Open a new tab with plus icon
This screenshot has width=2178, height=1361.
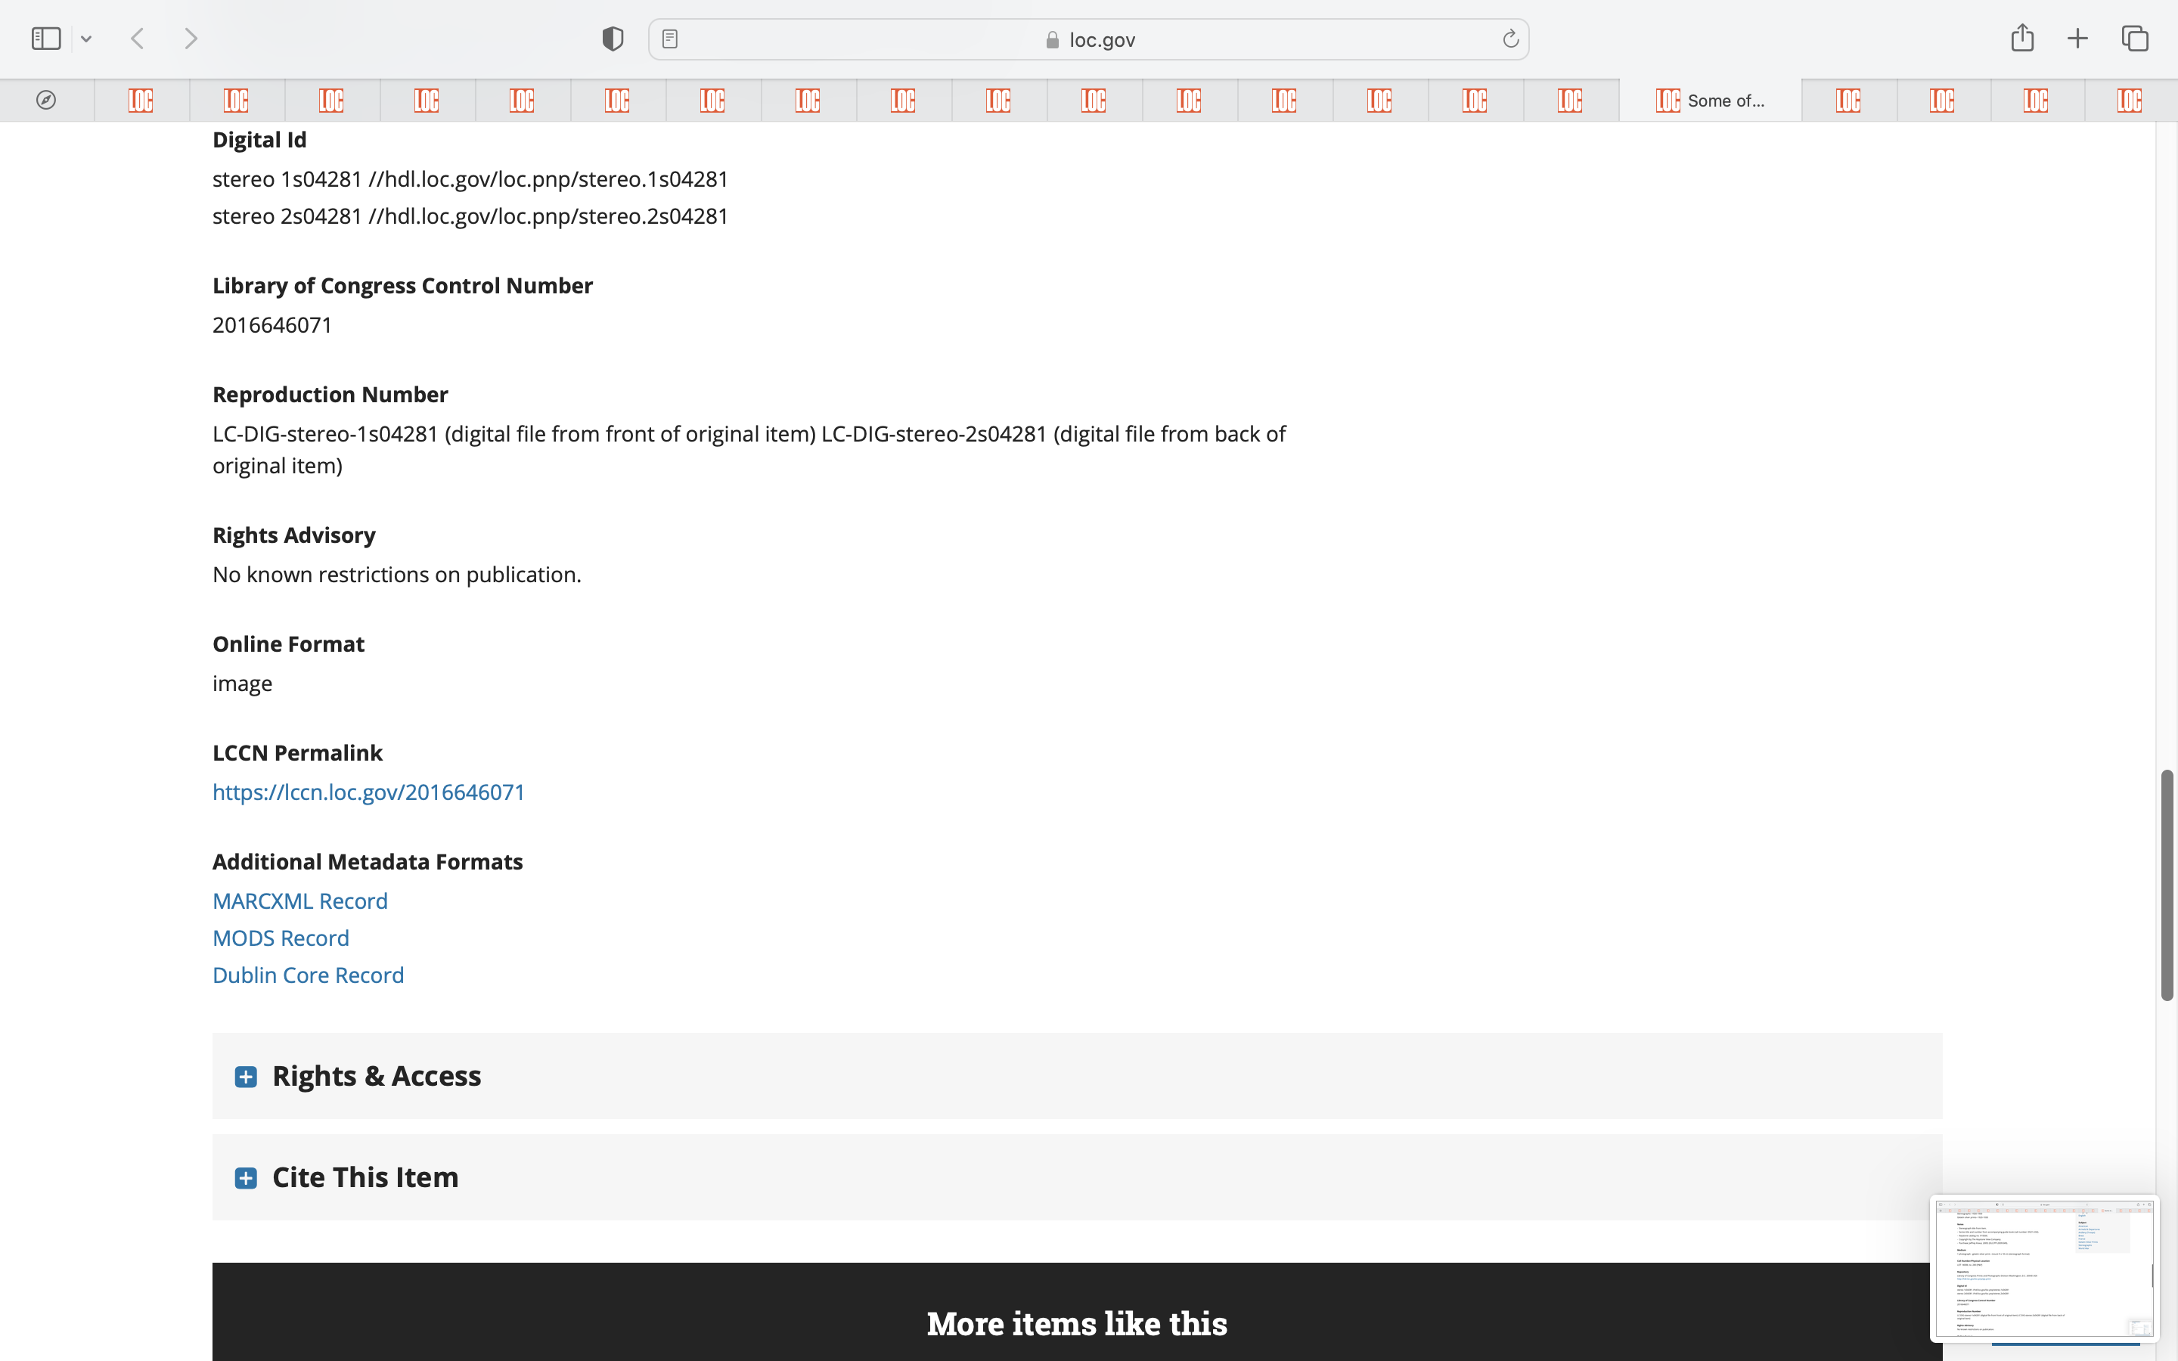(x=2077, y=39)
